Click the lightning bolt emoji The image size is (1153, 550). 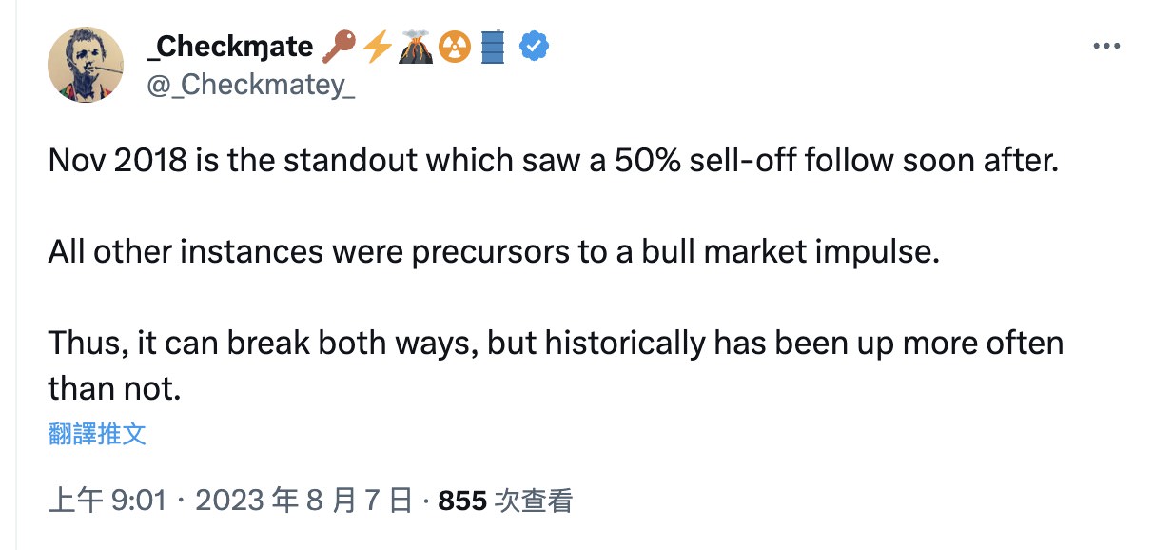point(378,46)
